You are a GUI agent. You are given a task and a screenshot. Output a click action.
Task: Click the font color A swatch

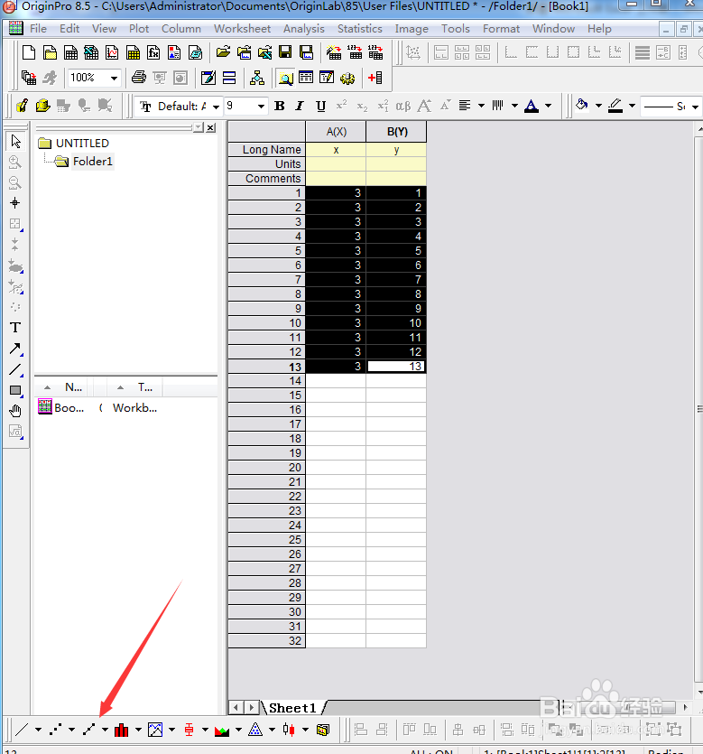pos(532,106)
